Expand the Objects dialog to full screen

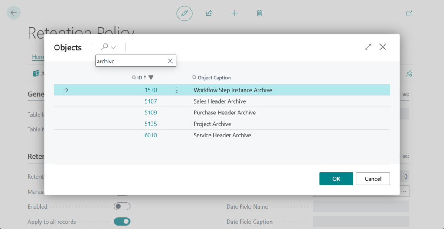[x=368, y=47]
